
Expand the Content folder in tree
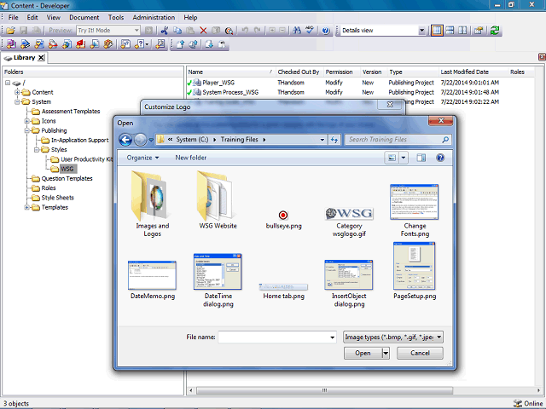(17, 93)
